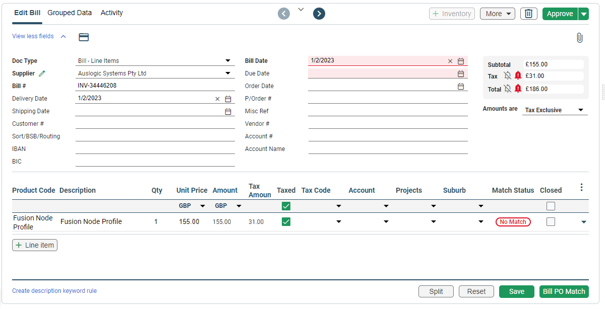Image resolution: width=605 pixels, height=310 pixels.
Task: Click the Bill # input field
Action: coord(155,86)
